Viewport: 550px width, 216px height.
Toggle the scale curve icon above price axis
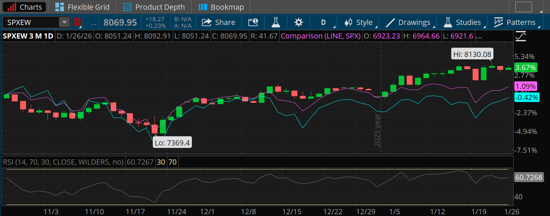click(x=521, y=36)
